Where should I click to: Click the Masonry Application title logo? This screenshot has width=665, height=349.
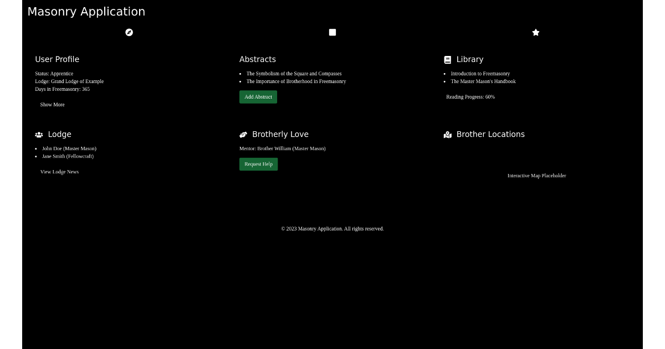(x=86, y=11)
